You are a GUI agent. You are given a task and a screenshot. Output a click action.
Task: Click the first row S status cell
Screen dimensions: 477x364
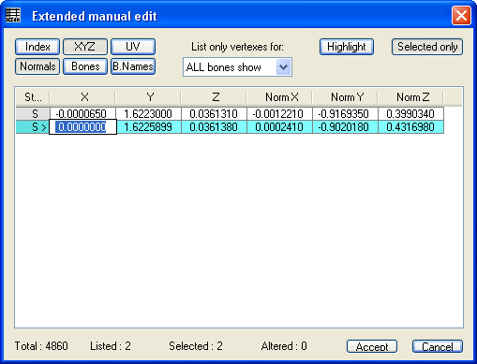coord(33,113)
